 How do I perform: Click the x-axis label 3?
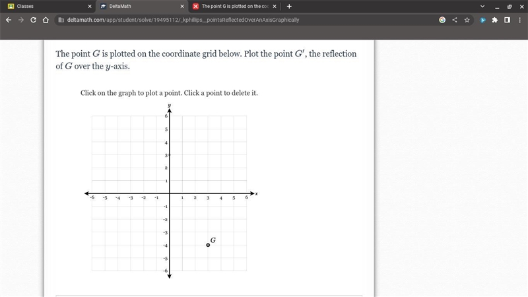point(208,198)
